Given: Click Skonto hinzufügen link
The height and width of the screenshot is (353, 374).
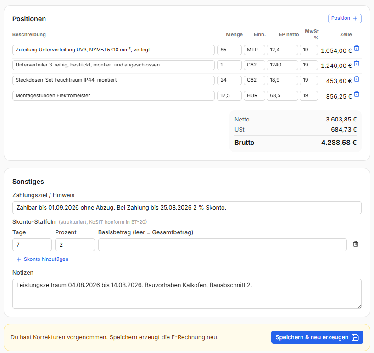Looking at the screenshot, I should 43,259.
